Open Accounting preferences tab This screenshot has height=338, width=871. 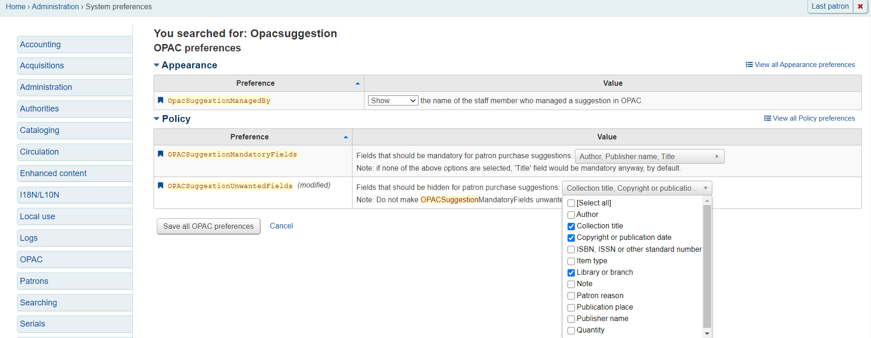coord(75,44)
